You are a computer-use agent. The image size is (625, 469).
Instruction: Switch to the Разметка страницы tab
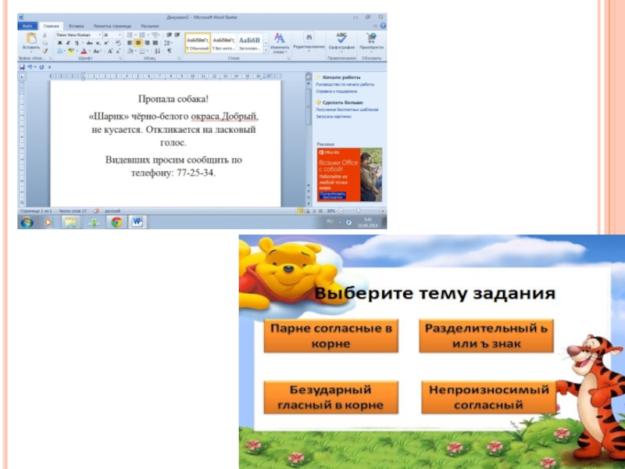[112, 26]
